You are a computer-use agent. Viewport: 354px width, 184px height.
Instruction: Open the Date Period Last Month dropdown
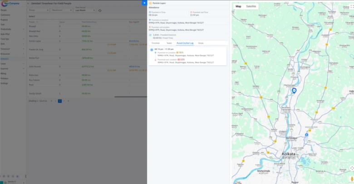click(85, 9)
